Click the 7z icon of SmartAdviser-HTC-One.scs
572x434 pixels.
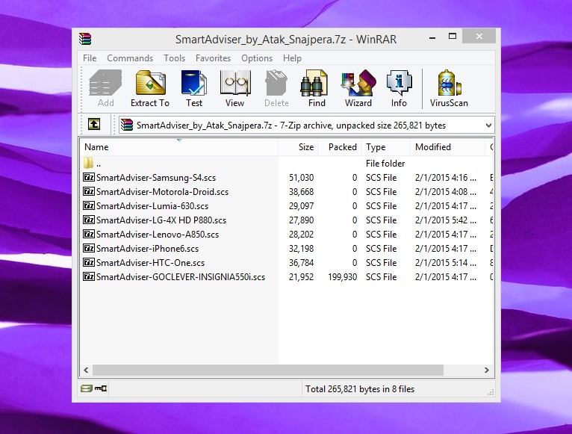89,263
